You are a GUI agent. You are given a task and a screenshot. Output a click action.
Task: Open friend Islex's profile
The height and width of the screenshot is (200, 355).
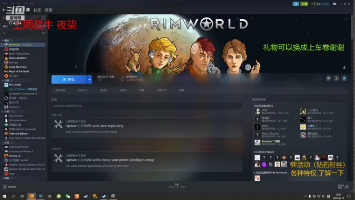click(x=264, y=126)
